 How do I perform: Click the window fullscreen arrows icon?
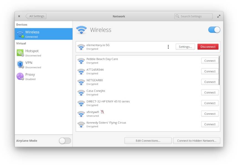pos(219,16)
